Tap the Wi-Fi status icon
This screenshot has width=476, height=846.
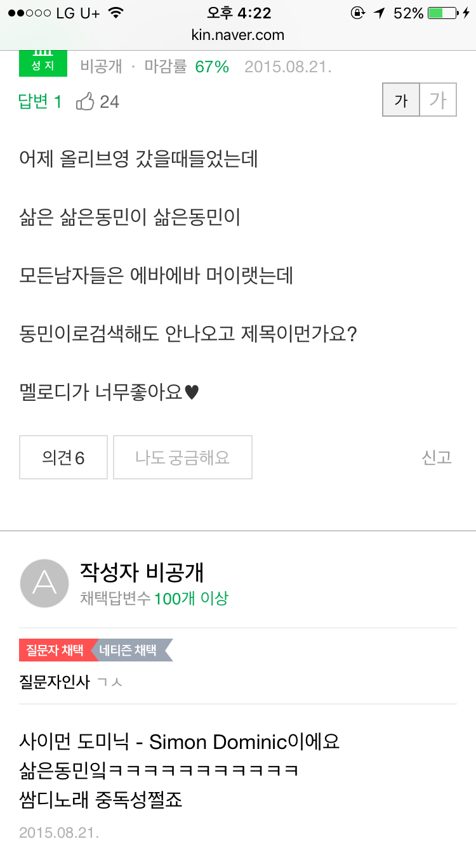(x=116, y=13)
